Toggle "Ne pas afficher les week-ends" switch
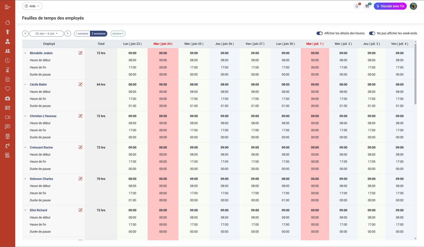 click(372, 33)
